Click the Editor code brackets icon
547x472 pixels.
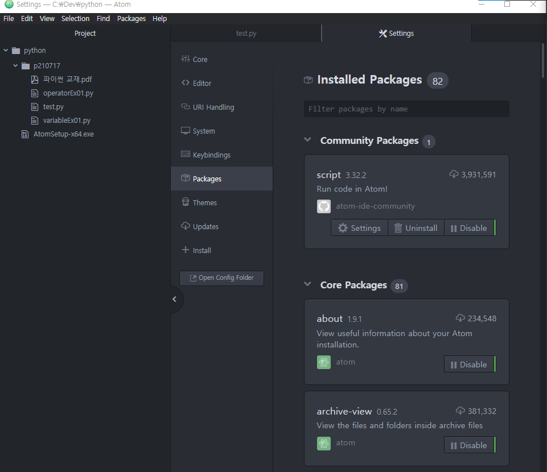pos(185,82)
